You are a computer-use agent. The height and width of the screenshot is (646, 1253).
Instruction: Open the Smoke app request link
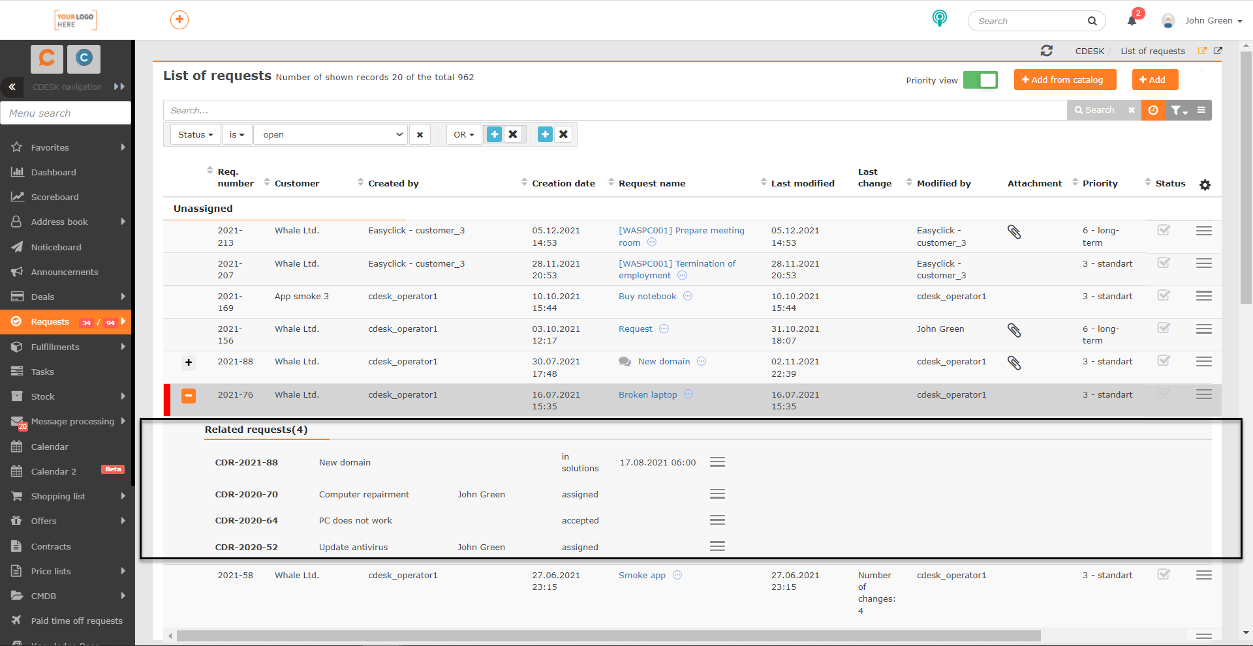tap(642, 575)
